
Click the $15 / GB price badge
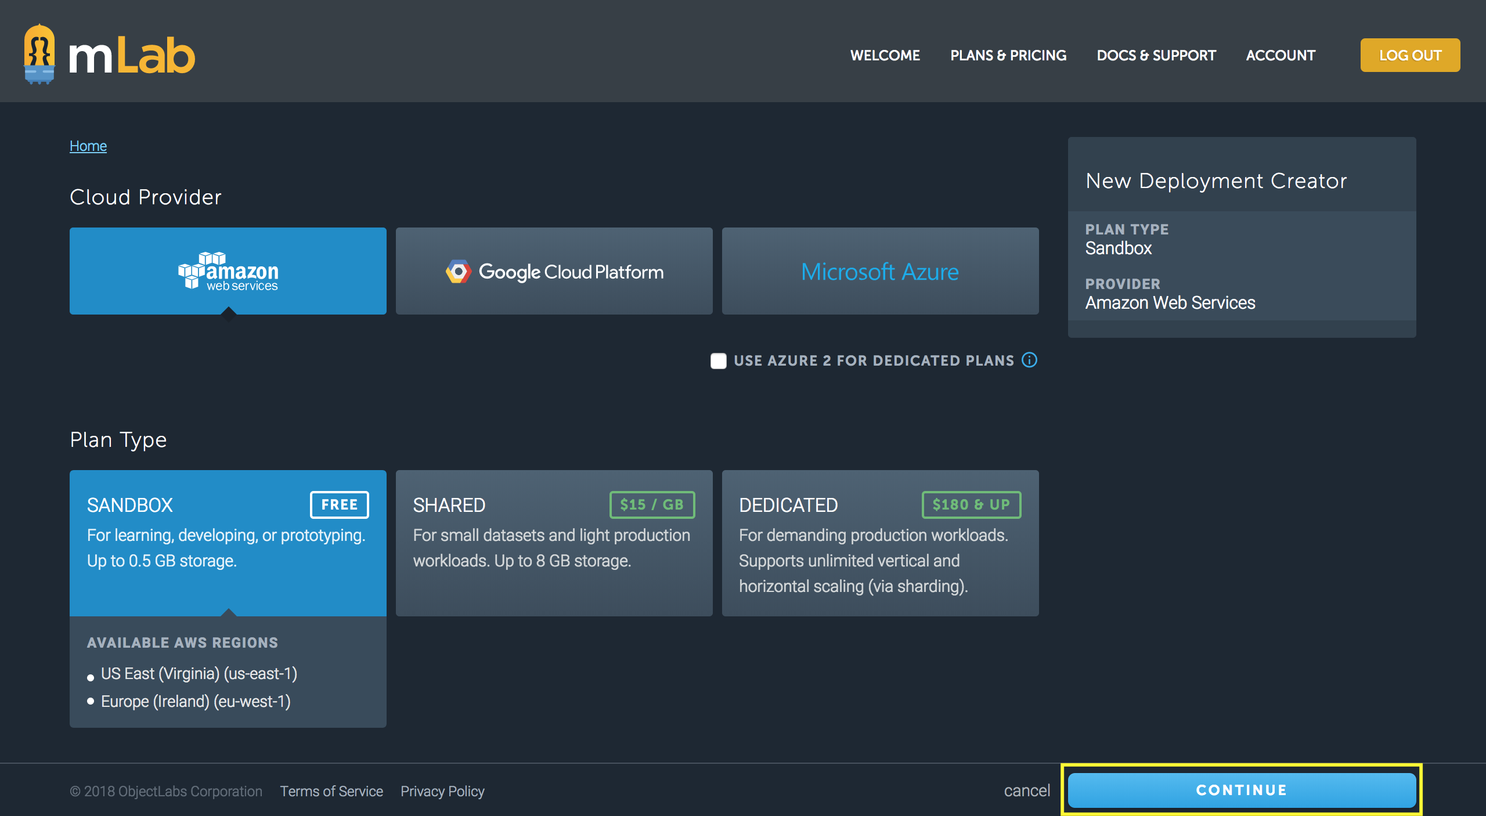click(x=652, y=504)
